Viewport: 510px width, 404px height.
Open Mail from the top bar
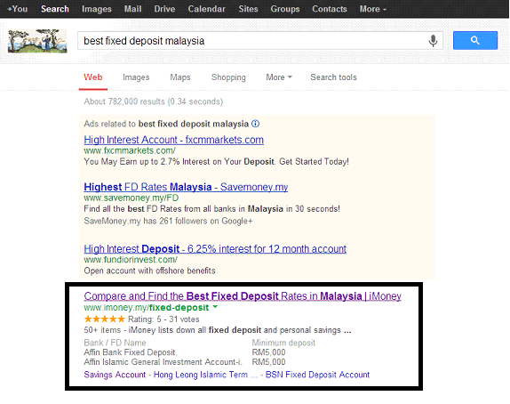click(132, 9)
